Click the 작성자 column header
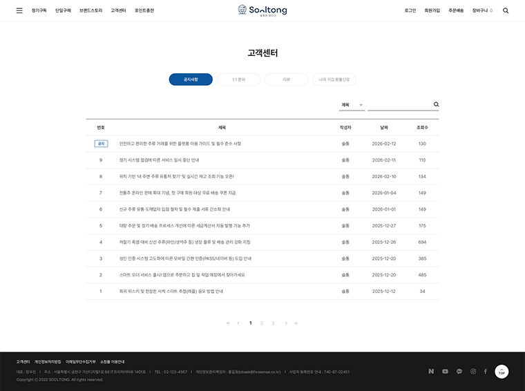Image resolution: width=525 pixels, height=391 pixels. pos(345,128)
